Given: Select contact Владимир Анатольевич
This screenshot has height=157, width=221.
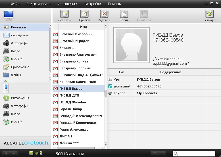Looking at the screenshot, I should [78, 55].
